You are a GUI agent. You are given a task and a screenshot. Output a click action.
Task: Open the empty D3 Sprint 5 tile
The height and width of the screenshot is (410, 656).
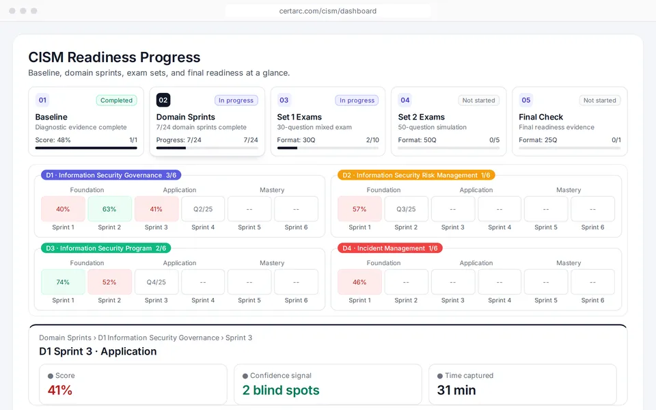[249, 282]
